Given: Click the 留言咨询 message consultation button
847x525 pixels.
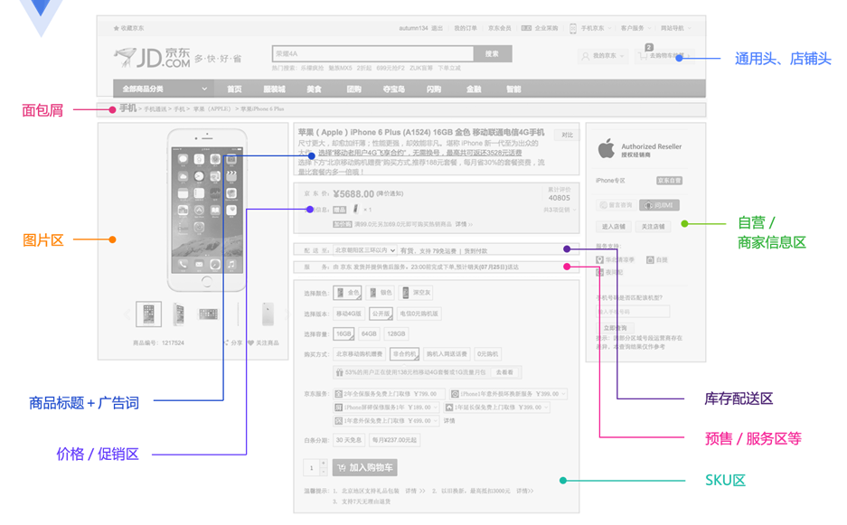Looking at the screenshot, I should [x=616, y=205].
